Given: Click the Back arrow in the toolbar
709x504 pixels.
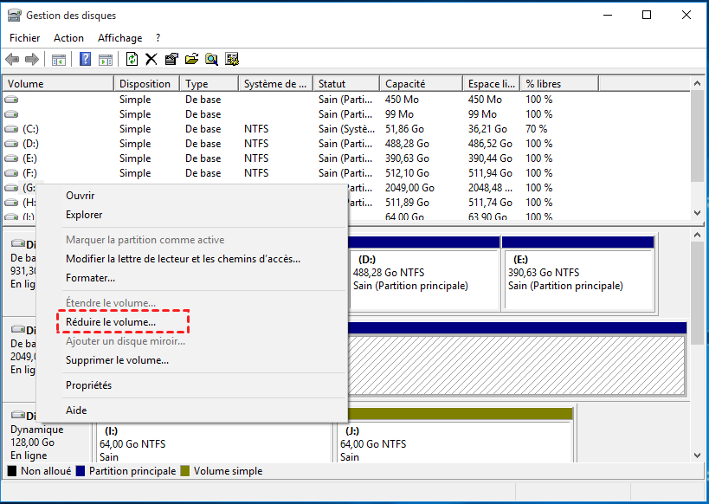Looking at the screenshot, I should (12, 59).
